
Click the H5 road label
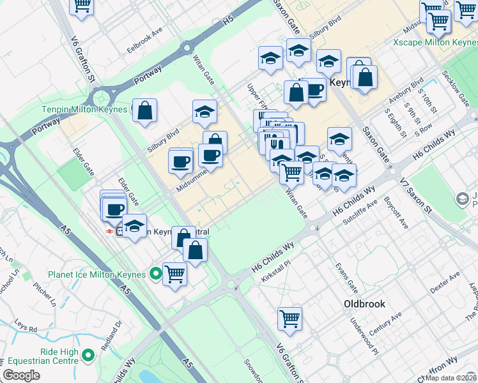click(x=227, y=20)
